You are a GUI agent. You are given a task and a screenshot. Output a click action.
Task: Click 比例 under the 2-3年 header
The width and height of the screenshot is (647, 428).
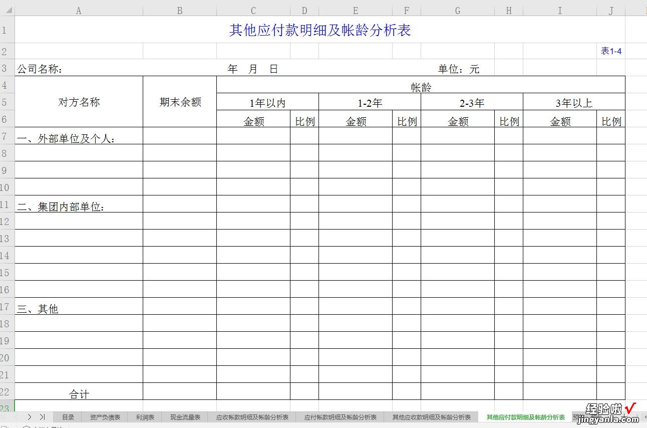click(x=509, y=119)
